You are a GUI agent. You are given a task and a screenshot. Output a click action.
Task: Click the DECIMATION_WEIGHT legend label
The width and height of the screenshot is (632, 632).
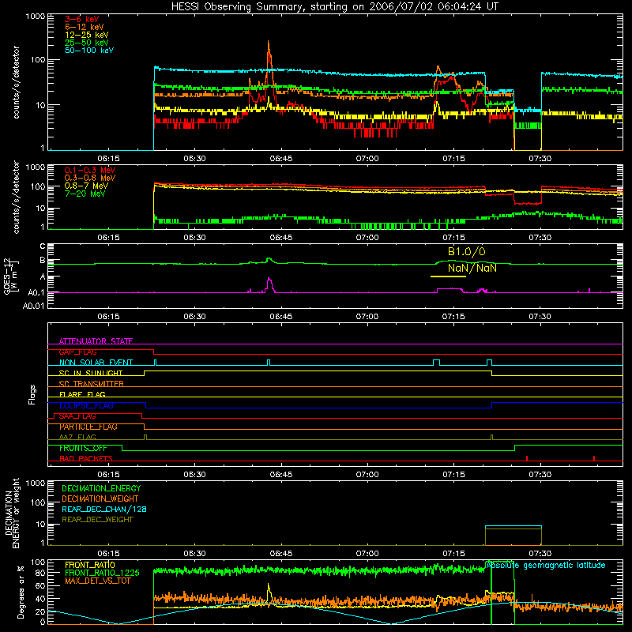(x=100, y=498)
